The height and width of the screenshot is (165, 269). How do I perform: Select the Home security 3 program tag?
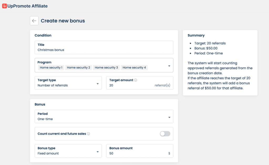click(106, 68)
